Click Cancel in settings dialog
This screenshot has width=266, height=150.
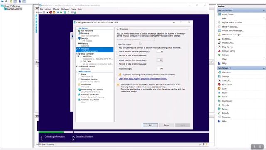click(x=166, y=125)
